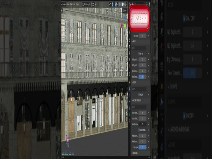Open the Modifiers wrench tab in Properties
The height and width of the screenshot is (159, 212).
[x=130, y=89]
